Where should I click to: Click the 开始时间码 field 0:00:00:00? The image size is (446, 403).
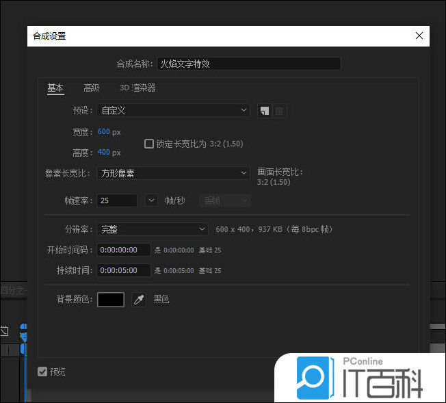(124, 250)
